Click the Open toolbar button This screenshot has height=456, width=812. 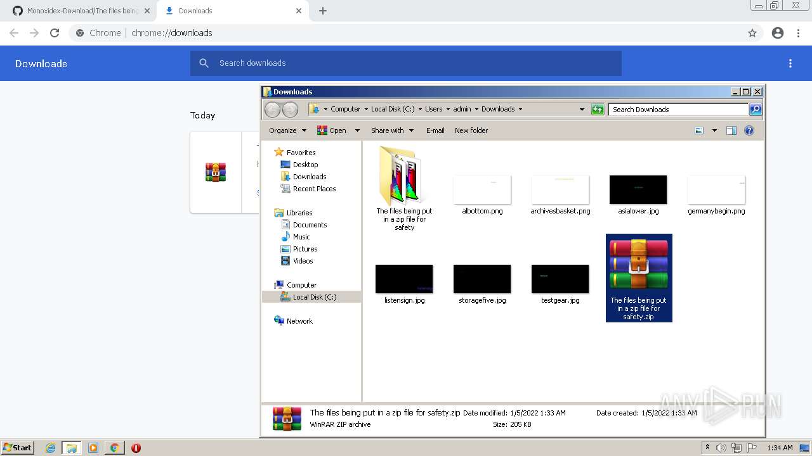click(332, 130)
